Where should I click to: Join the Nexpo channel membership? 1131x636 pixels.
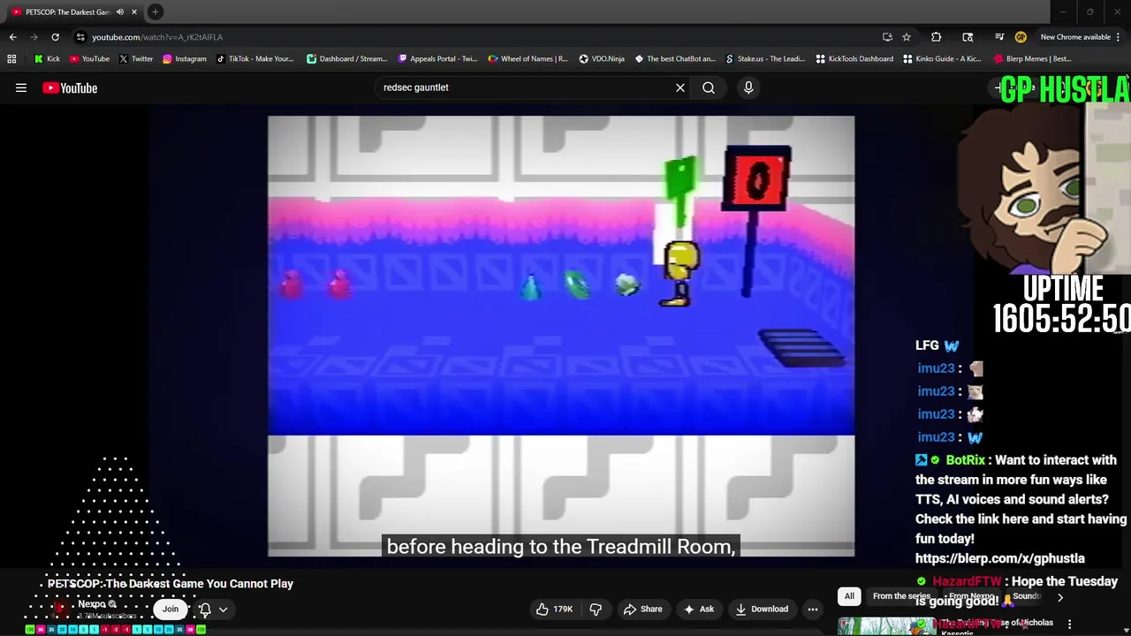coord(171,609)
